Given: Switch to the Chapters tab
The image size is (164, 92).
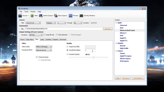Looking at the screenshot, I should tap(55, 39).
